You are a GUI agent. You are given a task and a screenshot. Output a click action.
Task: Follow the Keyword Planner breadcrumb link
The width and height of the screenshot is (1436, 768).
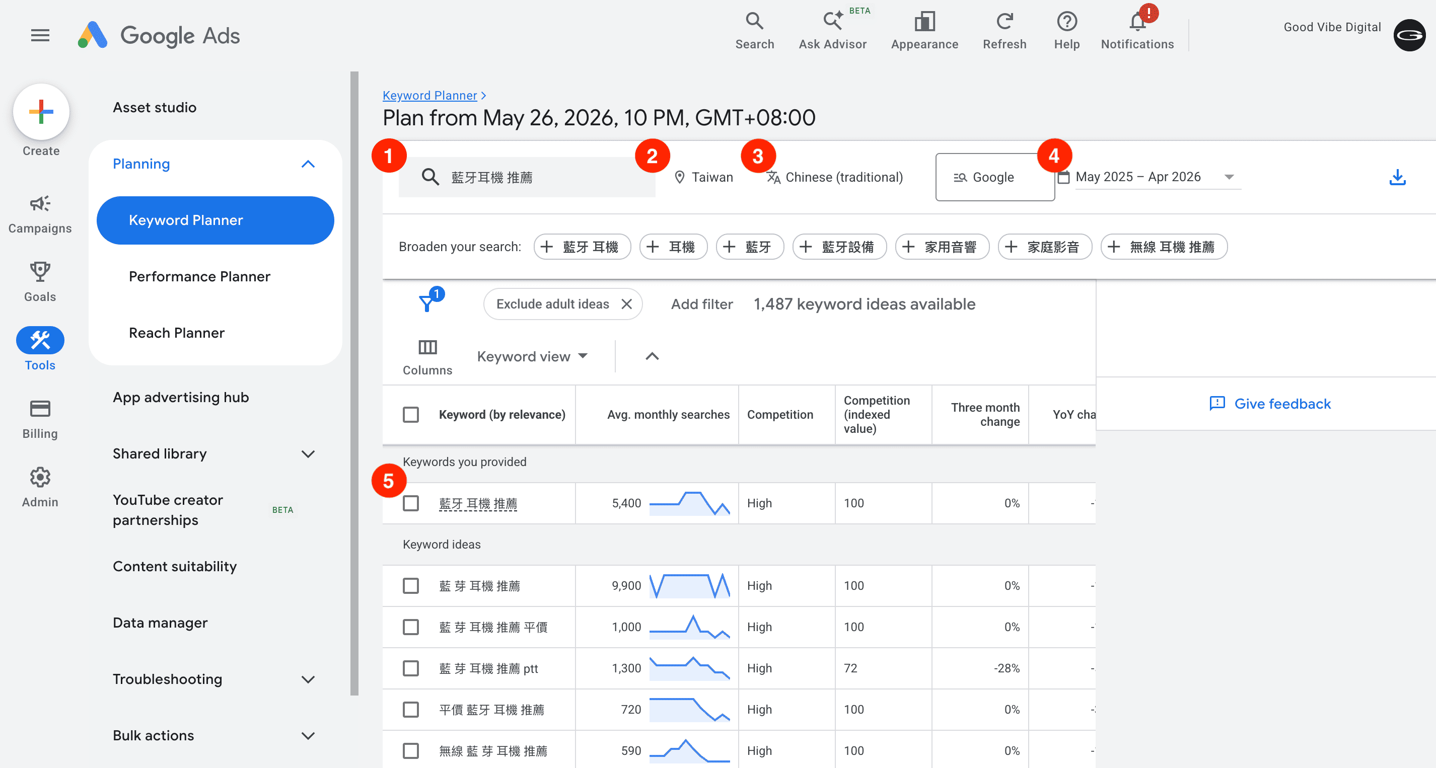tap(430, 95)
